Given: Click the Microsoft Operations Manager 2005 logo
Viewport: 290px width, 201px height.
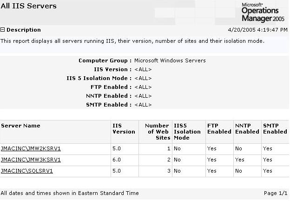Looking at the screenshot, I should (x=263, y=13).
